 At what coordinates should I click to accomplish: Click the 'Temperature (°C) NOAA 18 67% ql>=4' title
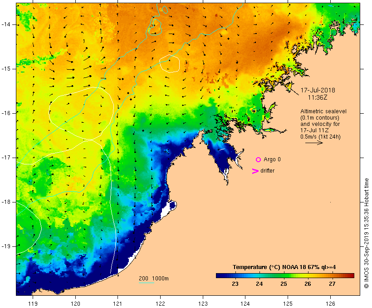tap(284, 267)
